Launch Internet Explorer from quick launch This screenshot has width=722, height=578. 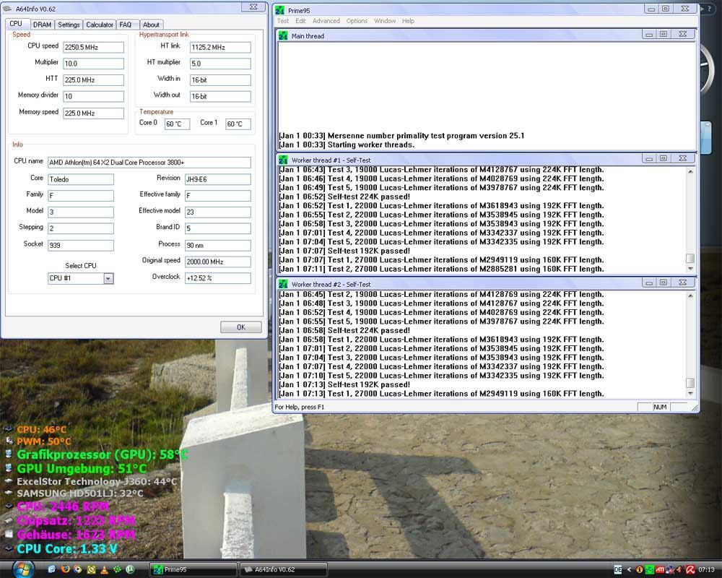tap(51, 569)
